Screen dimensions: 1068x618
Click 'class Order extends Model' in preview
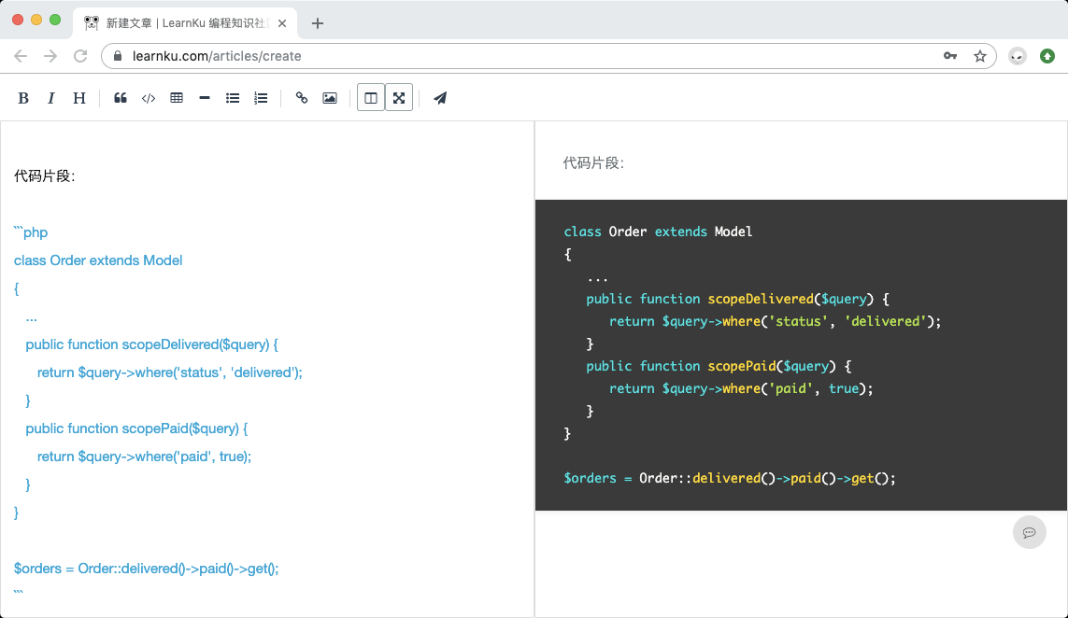[658, 232]
